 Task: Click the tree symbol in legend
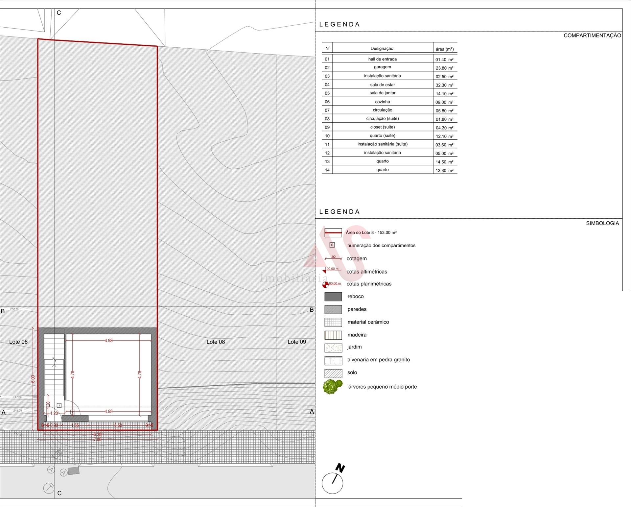333,387
